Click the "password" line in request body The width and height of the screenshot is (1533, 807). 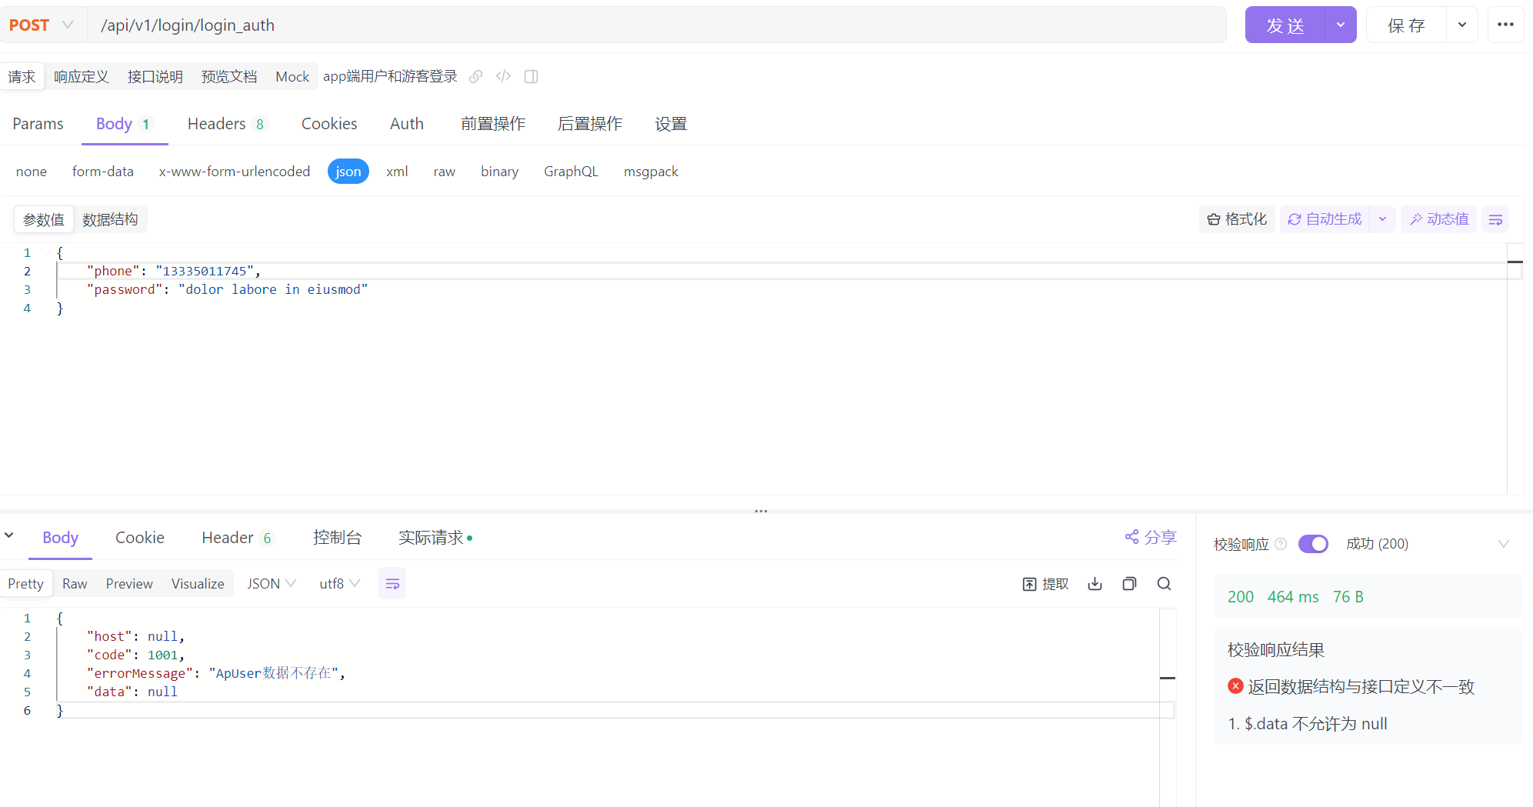pyautogui.click(x=228, y=289)
